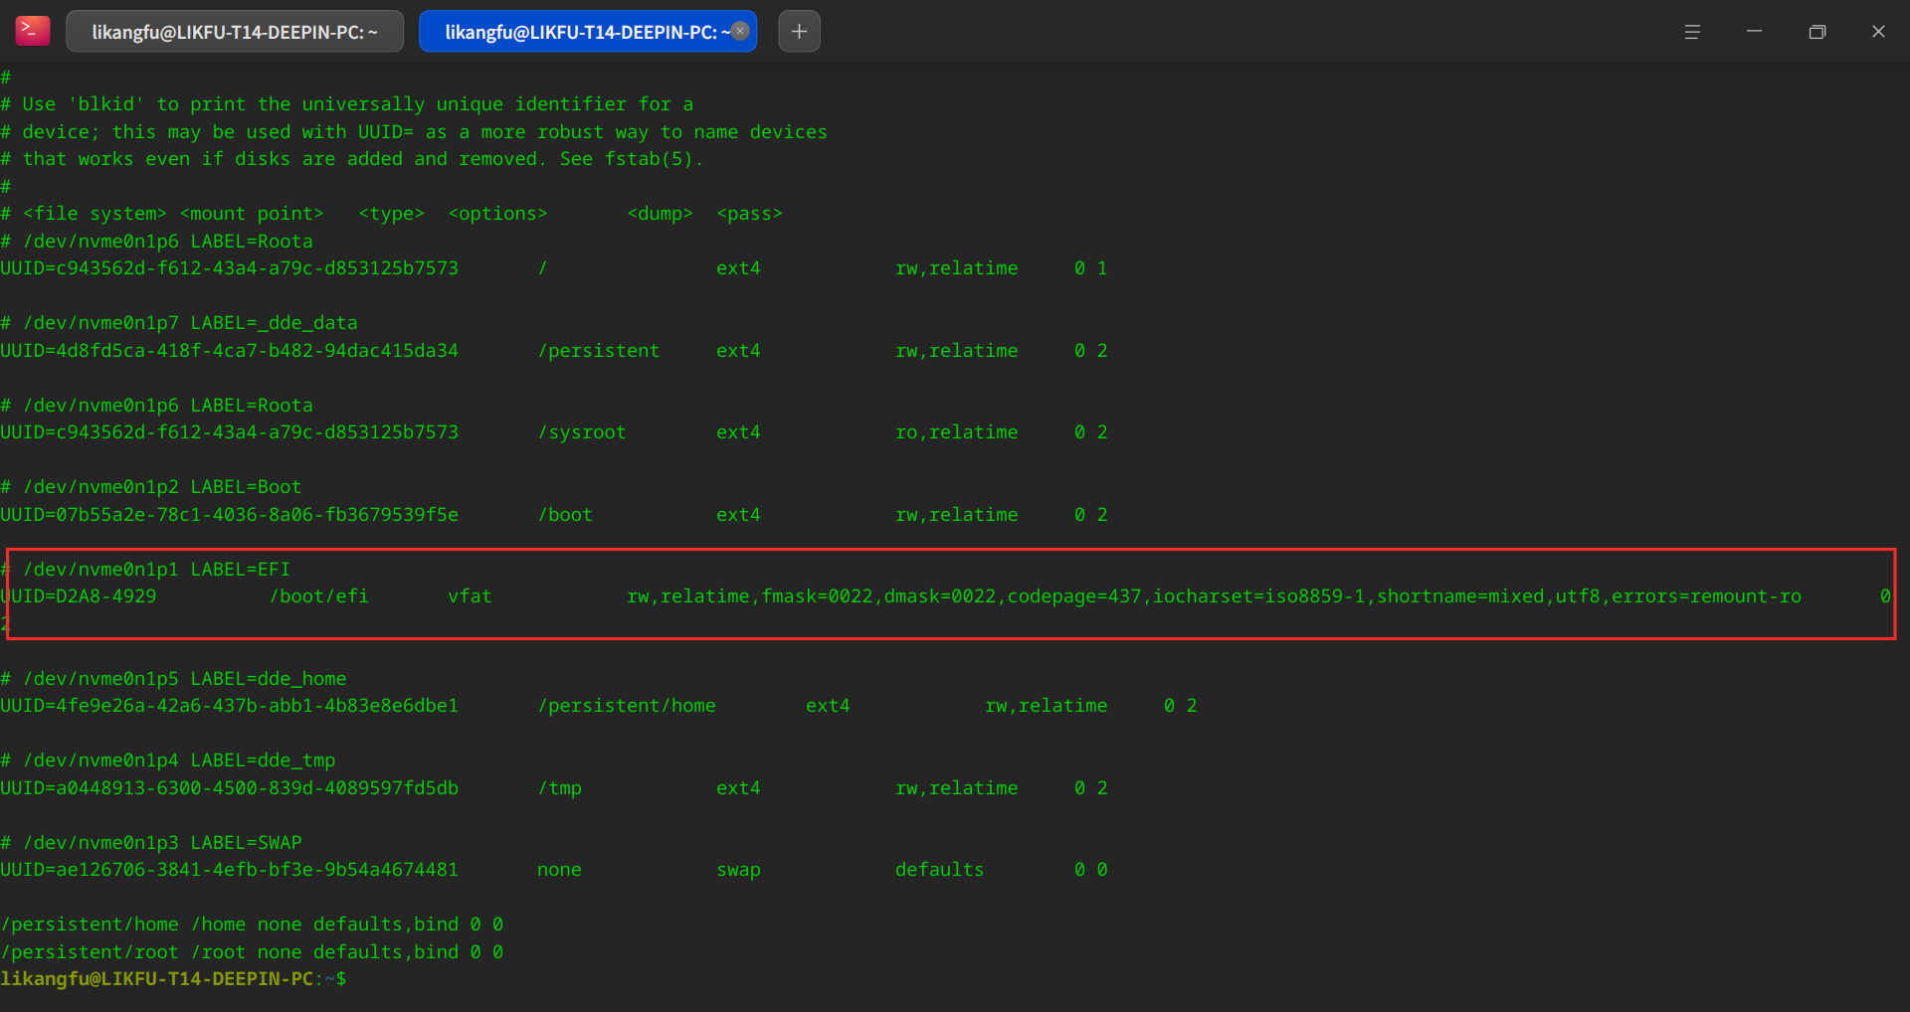The width and height of the screenshot is (1910, 1012).
Task: Click the /persistent/home mount point on UUID line
Action: click(x=627, y=706)
